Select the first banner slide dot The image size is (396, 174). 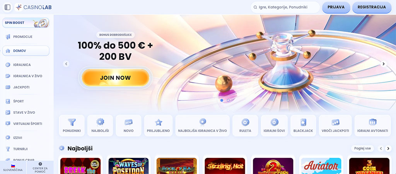[x=222, y=100]
